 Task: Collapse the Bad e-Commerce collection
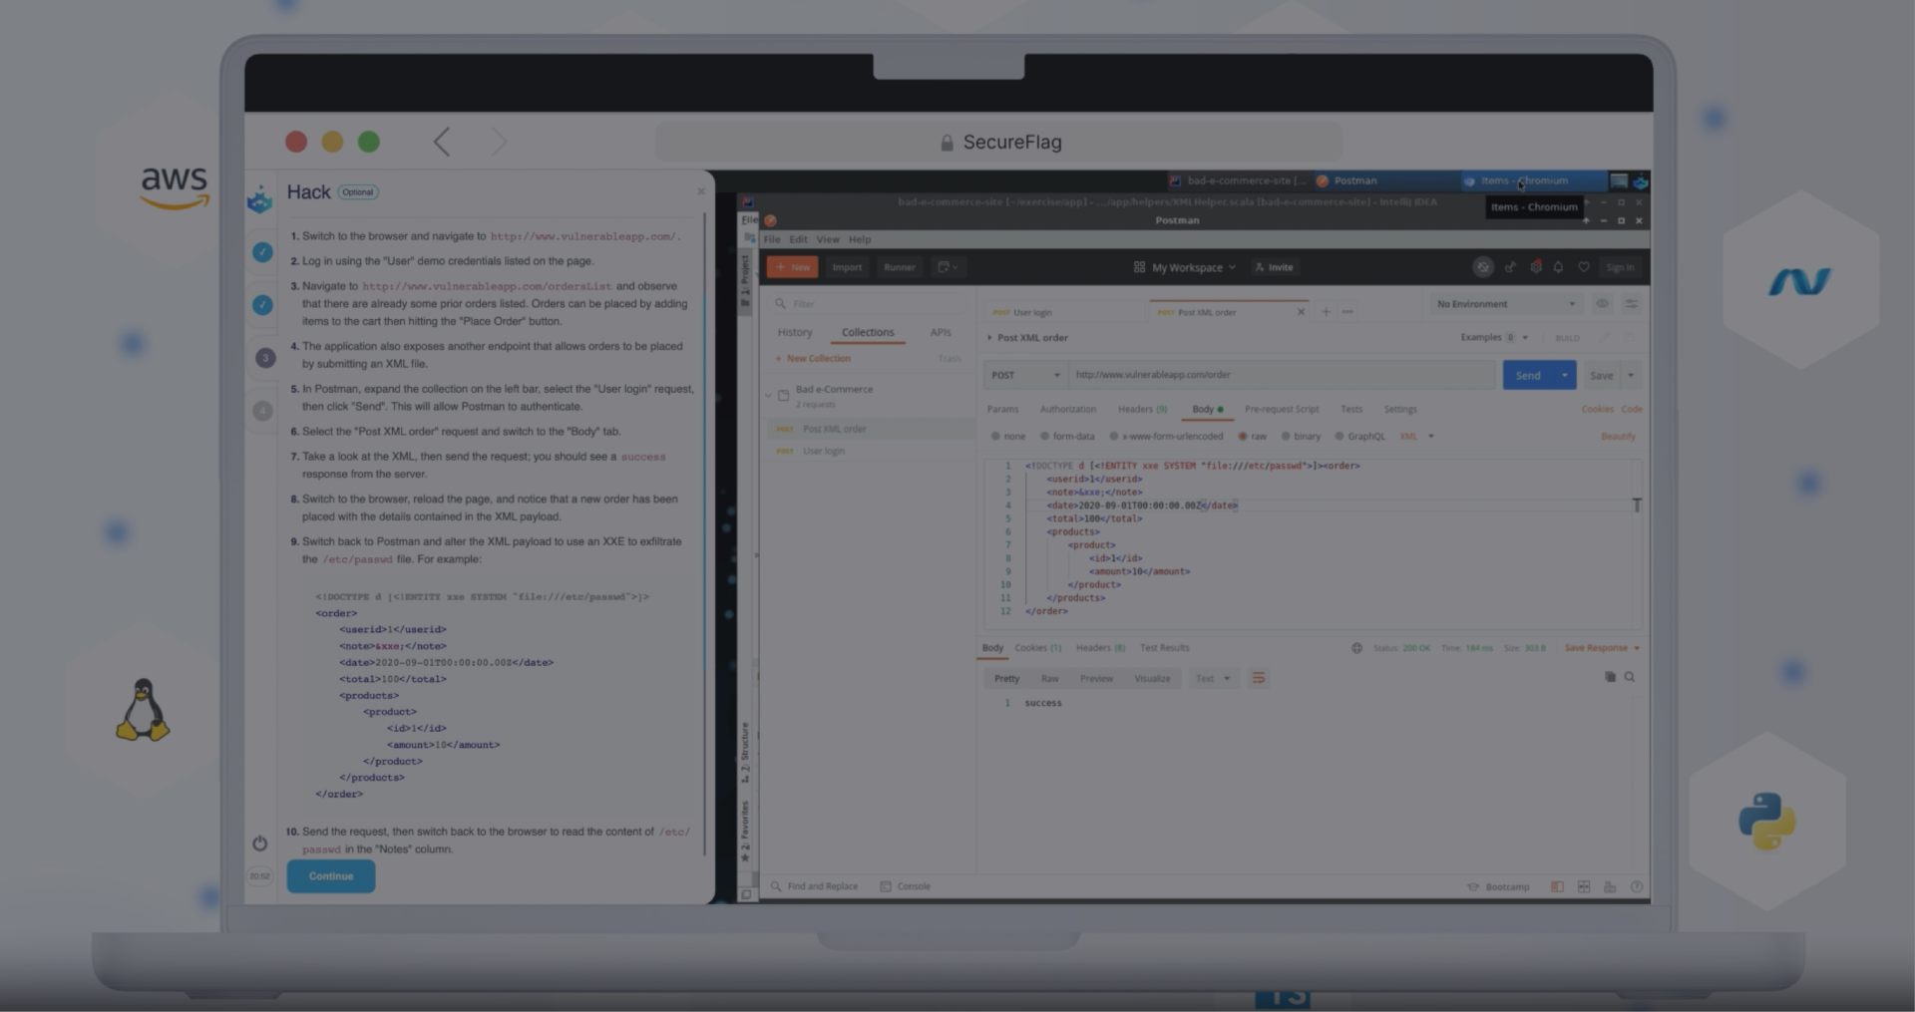768,395
